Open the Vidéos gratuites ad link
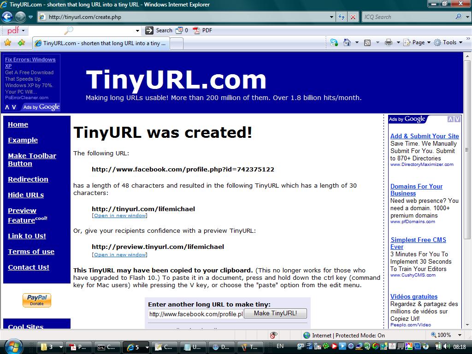 click(x=414, y=296)
